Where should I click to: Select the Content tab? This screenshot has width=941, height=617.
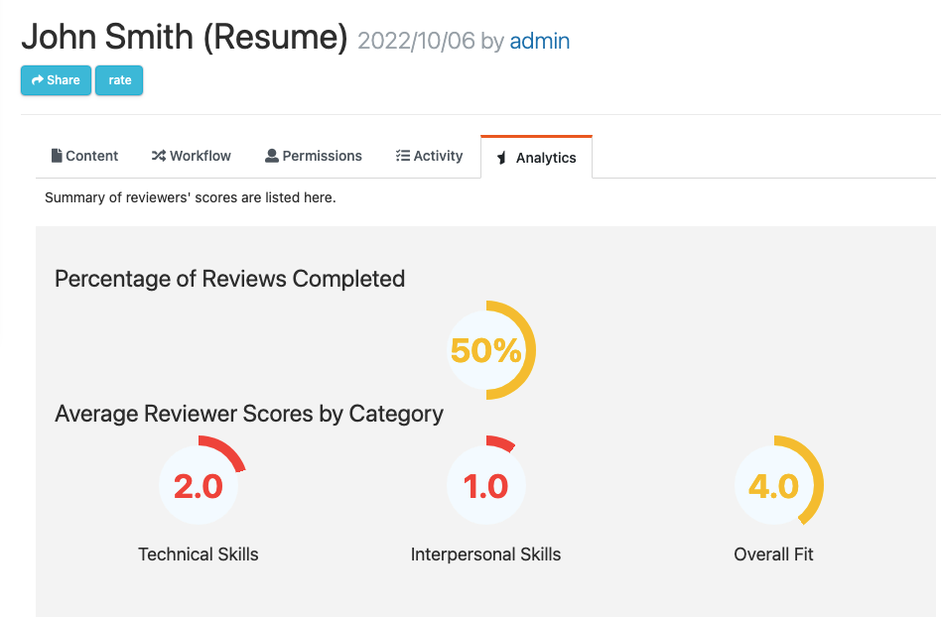pos(84,155)
